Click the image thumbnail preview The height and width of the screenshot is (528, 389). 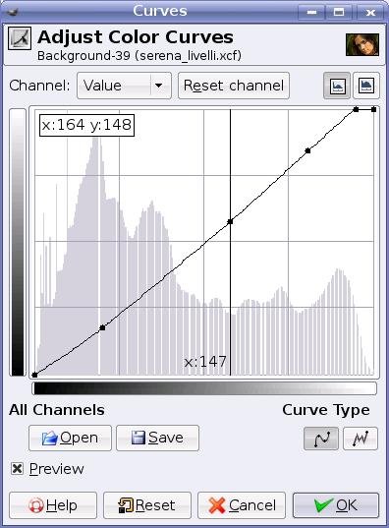[x=362, y=45]
